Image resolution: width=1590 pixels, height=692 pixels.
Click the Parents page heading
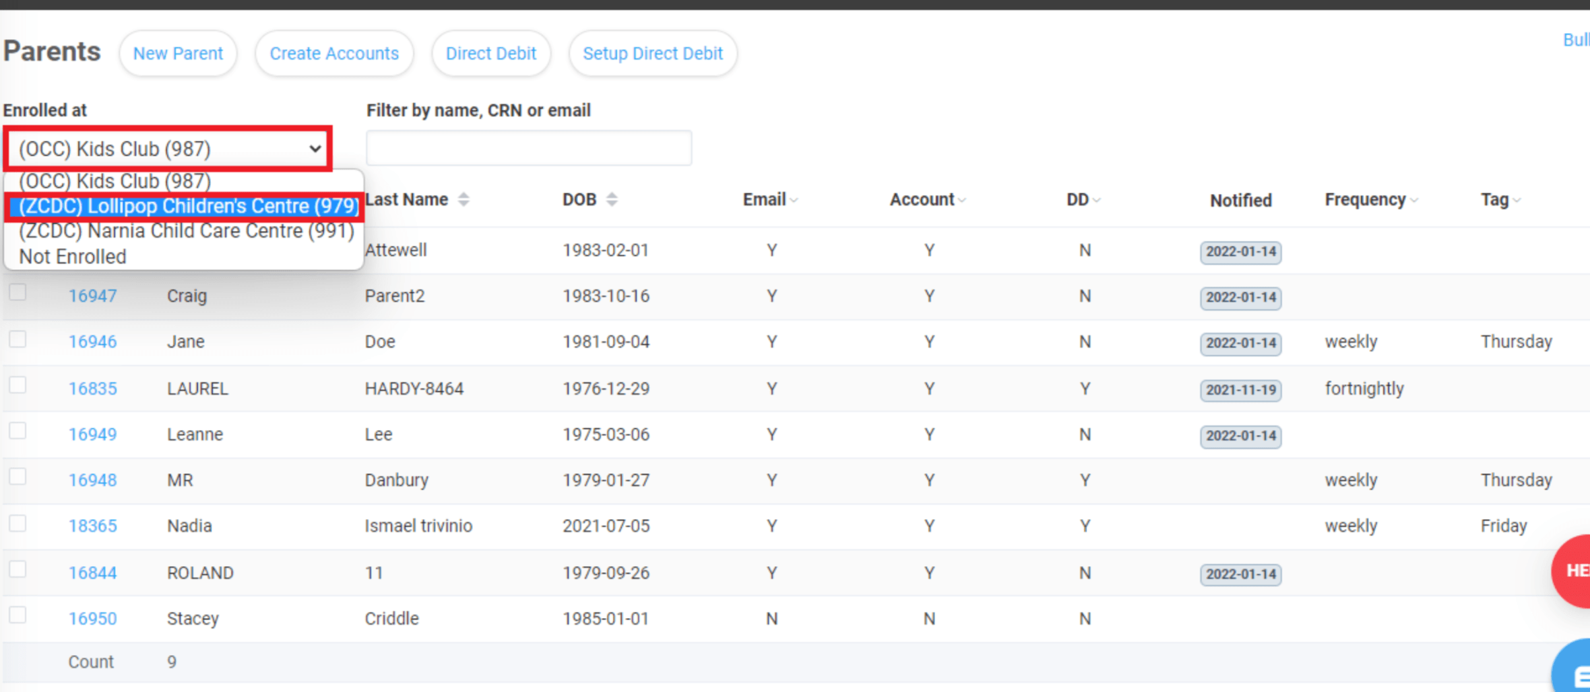click(52, 52)
